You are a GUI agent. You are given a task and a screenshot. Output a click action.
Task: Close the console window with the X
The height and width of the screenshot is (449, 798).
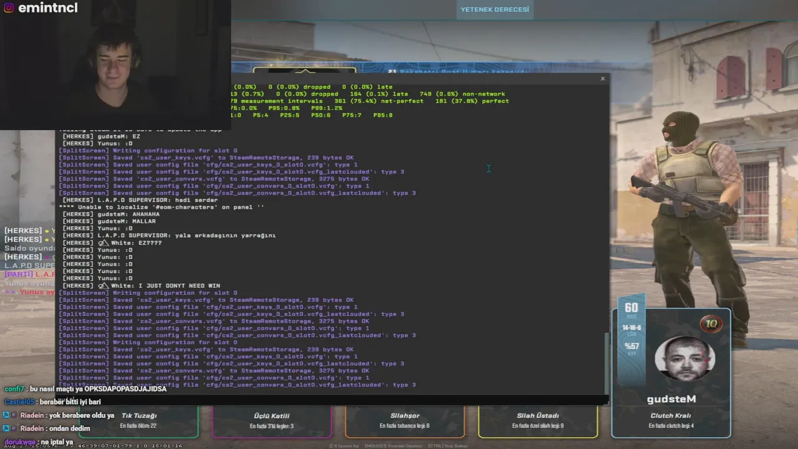coord(602,79)
